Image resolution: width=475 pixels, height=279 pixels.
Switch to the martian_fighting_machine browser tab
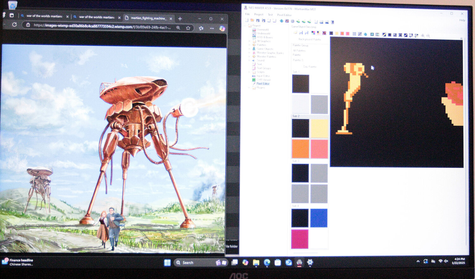(148, 18)
